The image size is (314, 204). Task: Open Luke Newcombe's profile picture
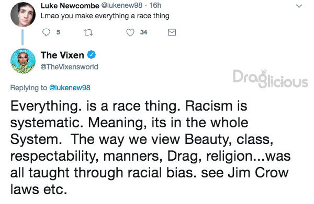click(x=23, y=15)
